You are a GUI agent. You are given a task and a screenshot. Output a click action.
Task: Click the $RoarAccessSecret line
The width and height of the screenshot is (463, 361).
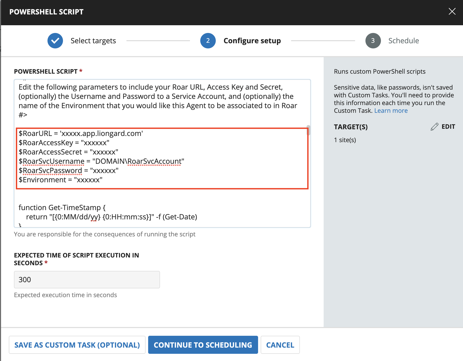(x=68, y=152)
